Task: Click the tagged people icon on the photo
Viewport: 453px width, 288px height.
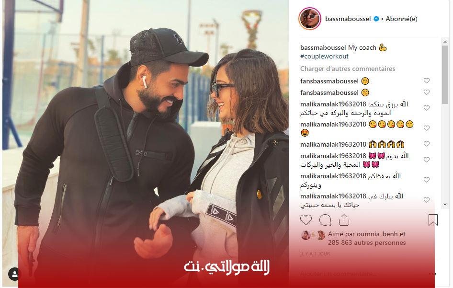Action: coord(14,274)
